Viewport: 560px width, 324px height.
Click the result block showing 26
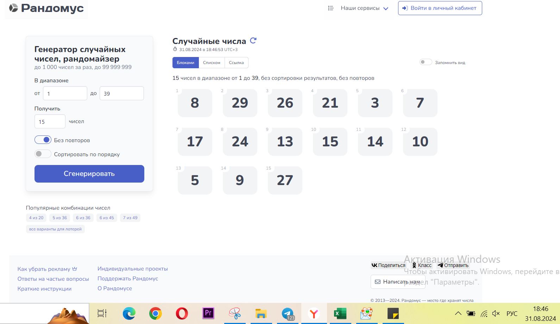[285, 103]
